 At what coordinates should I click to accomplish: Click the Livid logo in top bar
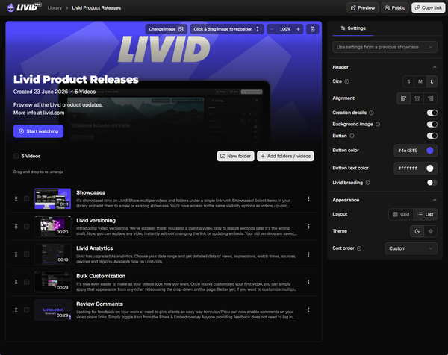click(x=25, y=7)
